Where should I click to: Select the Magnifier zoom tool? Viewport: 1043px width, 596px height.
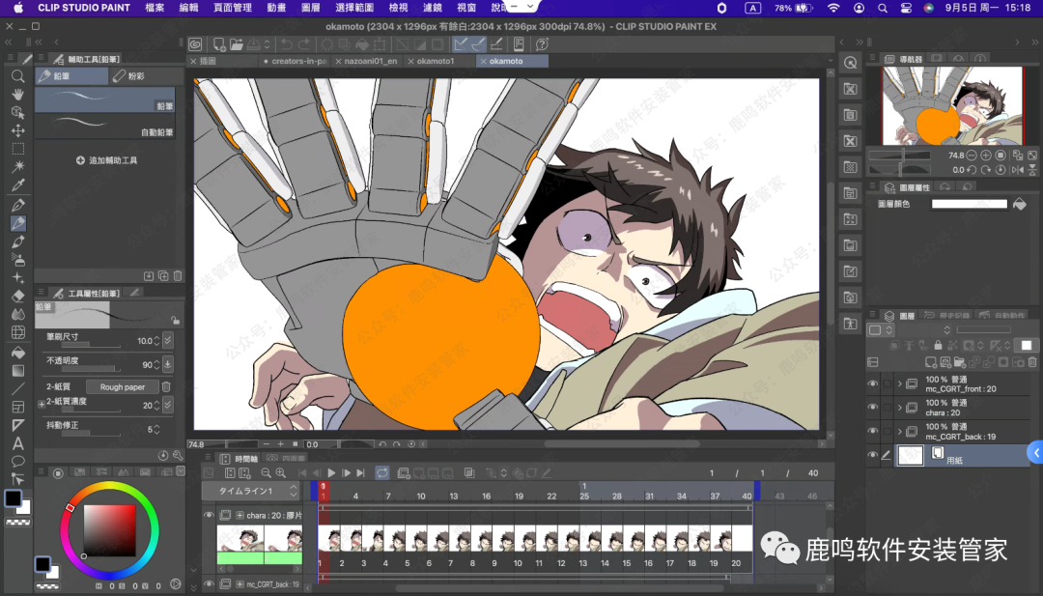[x=17, y=76]
